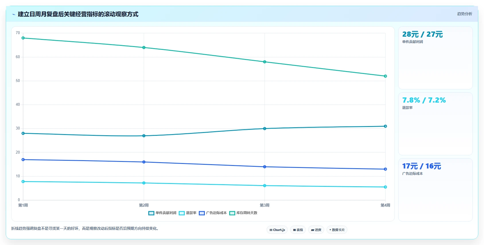The width and height of the screenshot is (484, 245).
Task: Toggle the 退款率 legend color box
Action: 182,213
